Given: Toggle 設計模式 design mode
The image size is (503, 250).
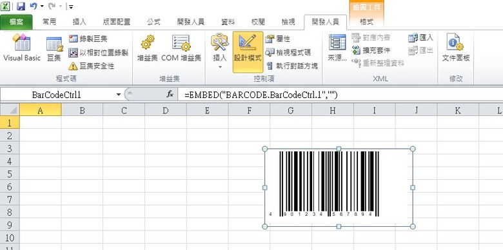Looking at the screenshot, I should pyautogui.click(x=248, y=52).
